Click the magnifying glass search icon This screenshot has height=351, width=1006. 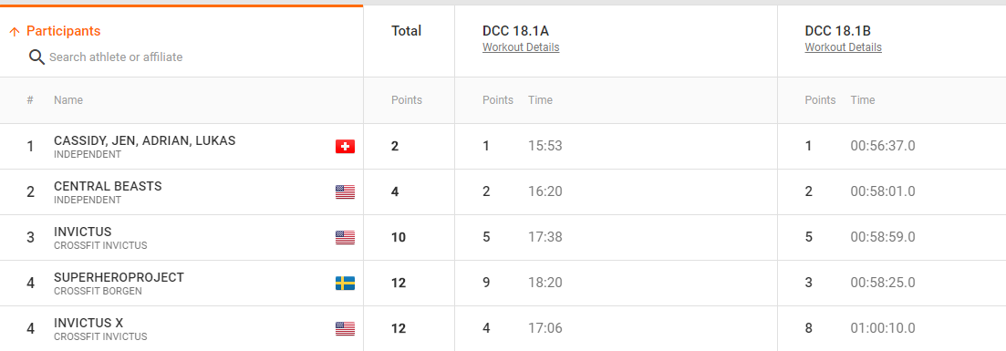(x=37, y=57)
